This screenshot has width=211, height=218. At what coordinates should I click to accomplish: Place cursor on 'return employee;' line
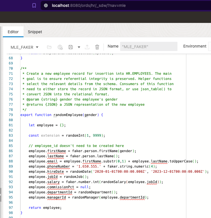click(x=45, y=208)
